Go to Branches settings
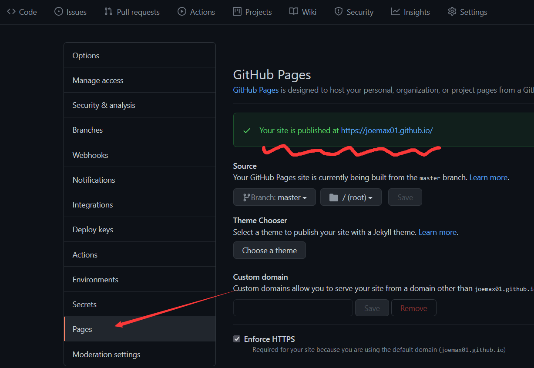 coord(140,130)
